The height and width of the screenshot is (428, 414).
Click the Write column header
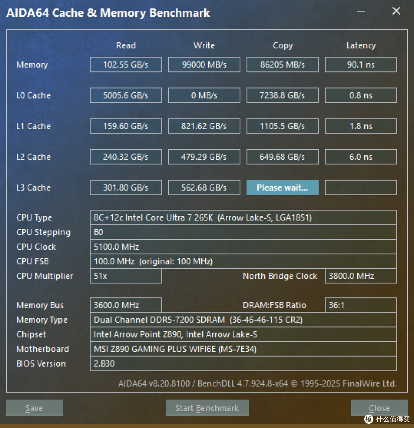[204, 45]
